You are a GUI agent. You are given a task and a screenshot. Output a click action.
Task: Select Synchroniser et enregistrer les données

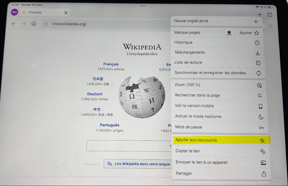(x=218, y=73)
